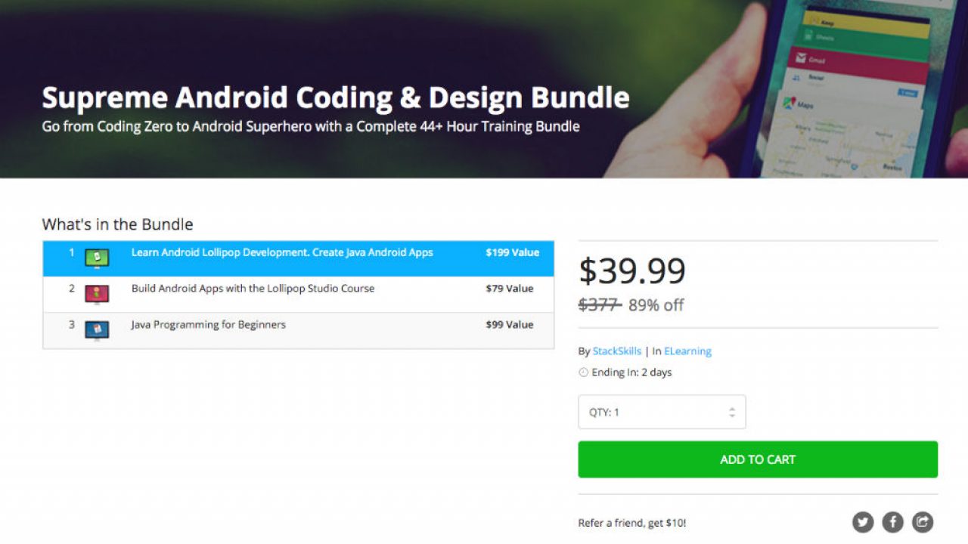Click the $199 Value label

(512, 252)
